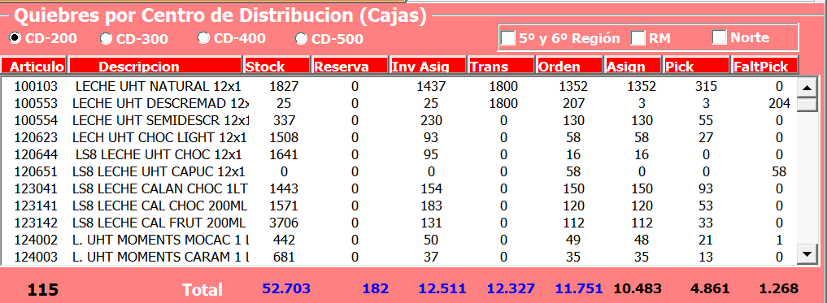The width and height of the screenshot is (827, 303).
Task: Click the Asign column header
Action: tap(633, 65)
